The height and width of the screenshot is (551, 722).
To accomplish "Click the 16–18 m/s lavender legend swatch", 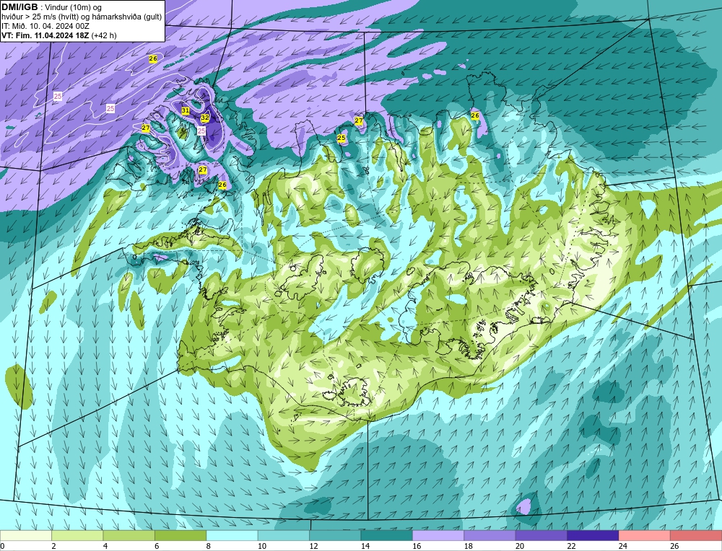I will click(438, 535).
